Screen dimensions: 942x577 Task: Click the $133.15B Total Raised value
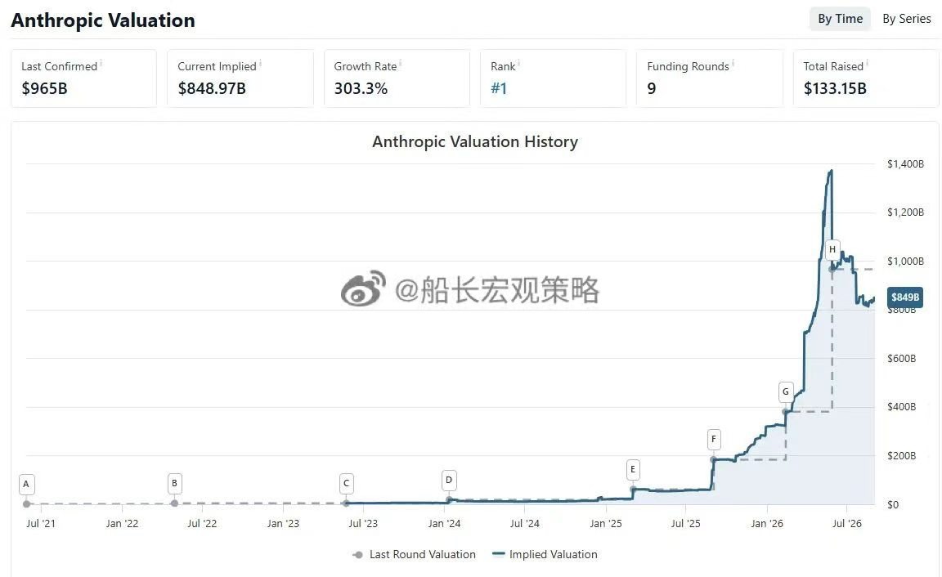(835, 88)
